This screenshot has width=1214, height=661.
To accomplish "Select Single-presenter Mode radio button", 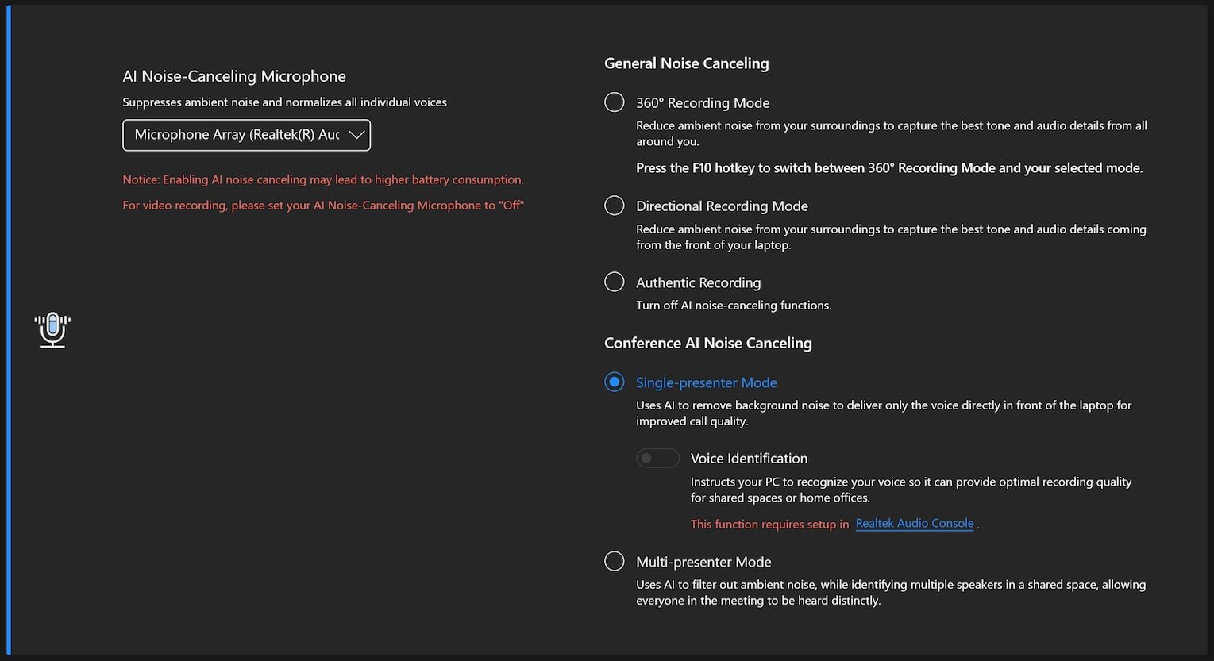I will click(x=615, y=382).
